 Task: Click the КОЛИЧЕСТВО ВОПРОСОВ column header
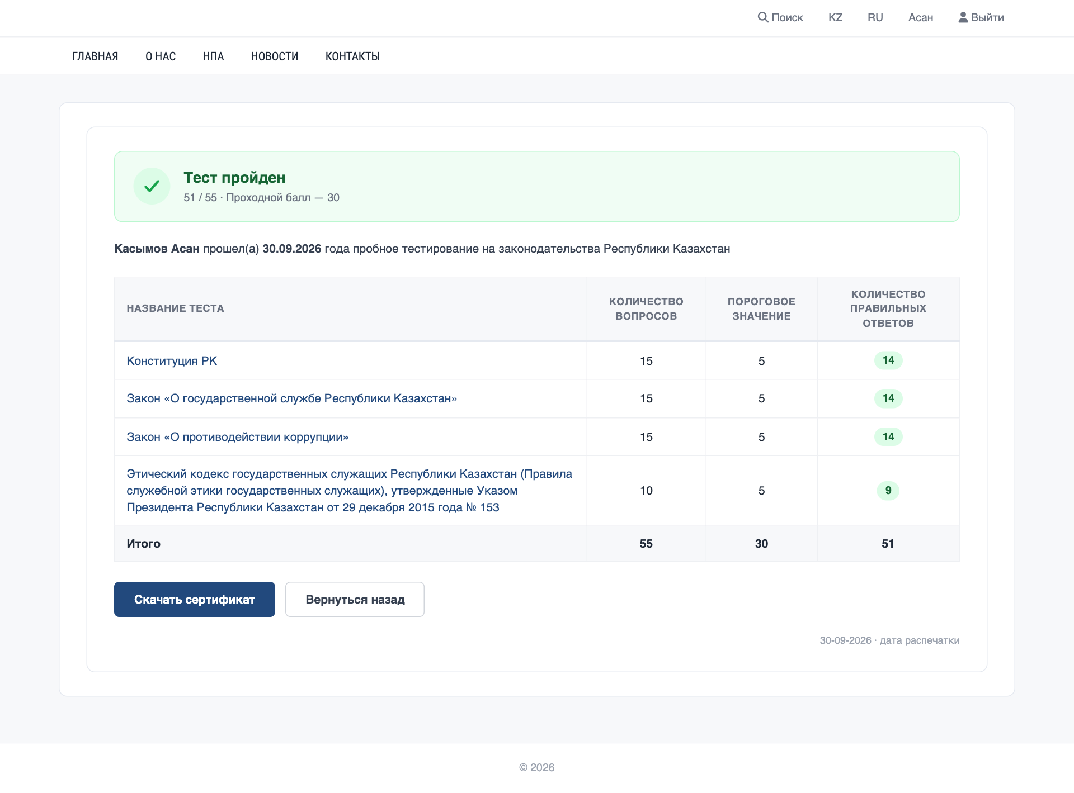coord(646,308)
